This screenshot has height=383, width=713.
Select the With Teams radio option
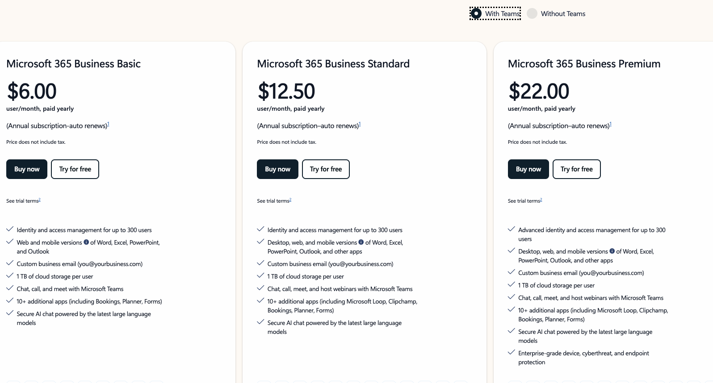477,14
